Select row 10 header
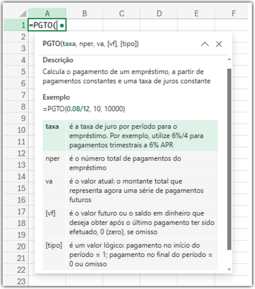The height and width of the screenshot is (289, 255). point(16,130)
